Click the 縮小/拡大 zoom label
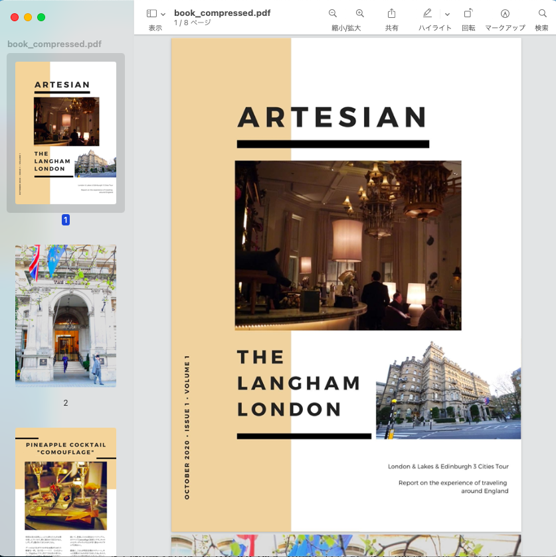Screen dimensions: 556x557 click(x=346, y=28)
